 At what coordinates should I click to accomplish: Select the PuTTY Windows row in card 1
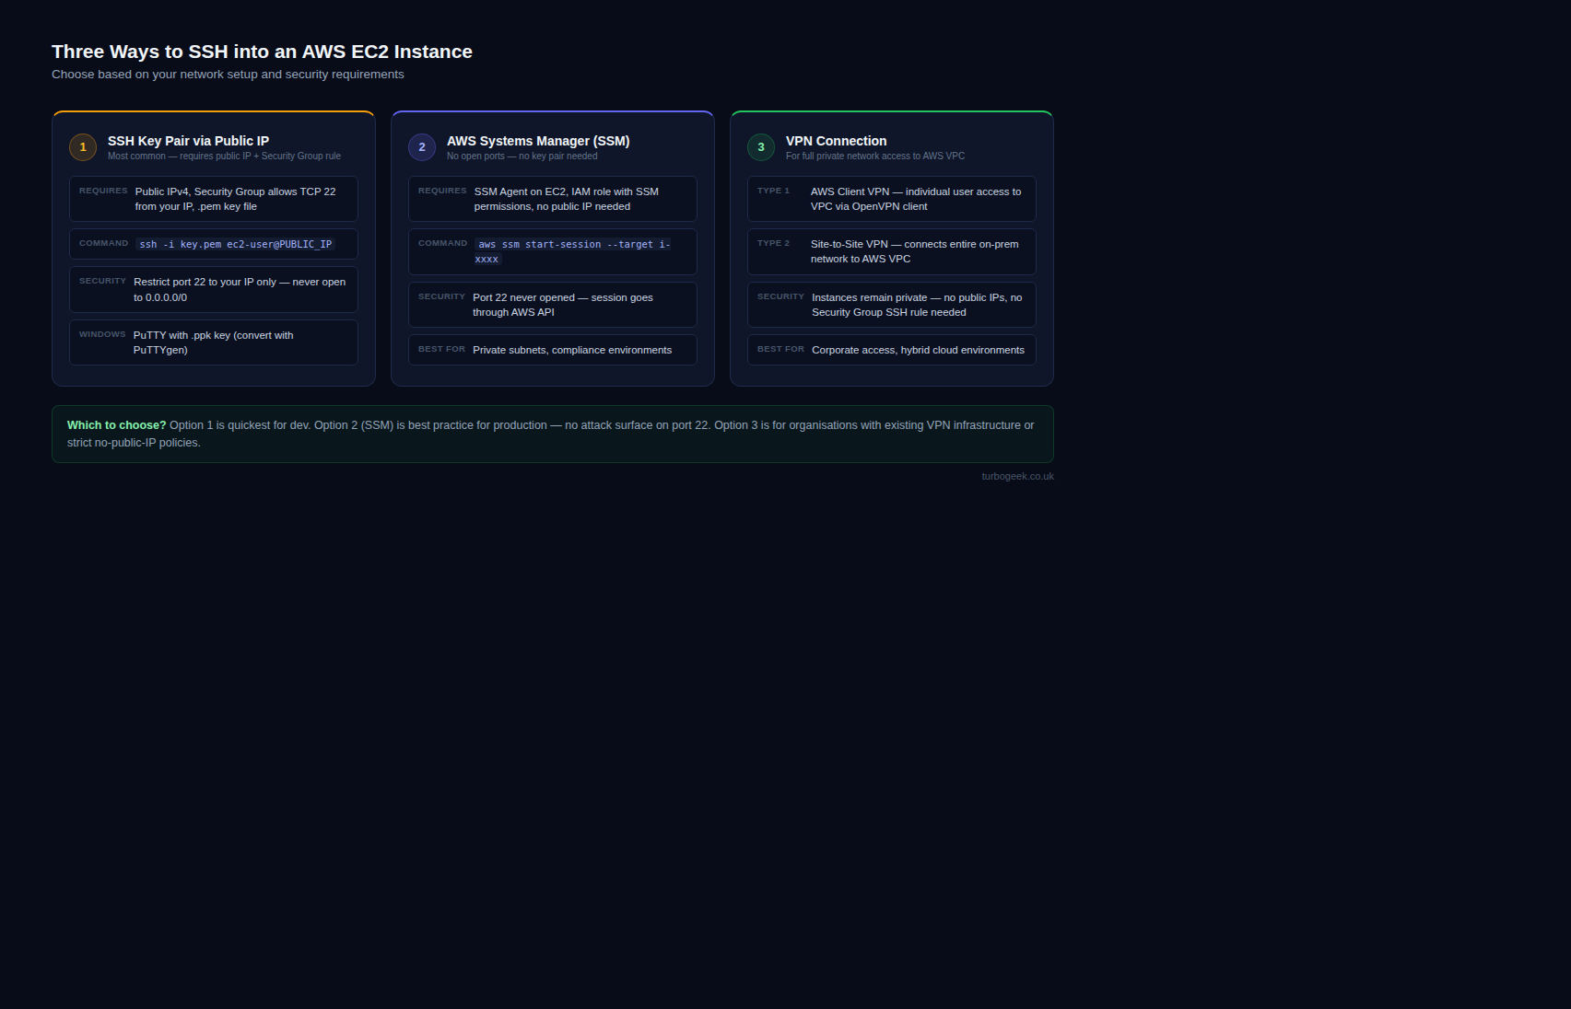point(214,342)
